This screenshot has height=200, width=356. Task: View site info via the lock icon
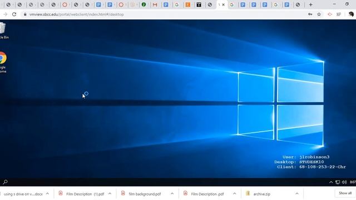pyautogui.click(x=25, y=14)
